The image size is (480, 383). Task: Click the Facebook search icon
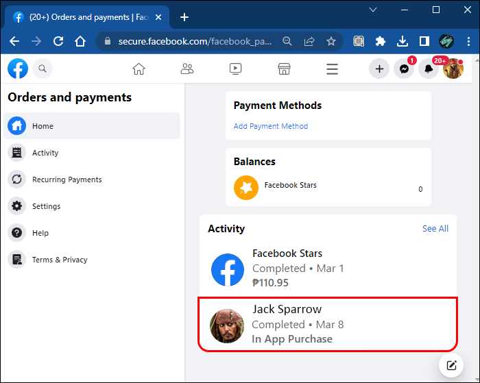pyautogui.click(x=43, y=69)
